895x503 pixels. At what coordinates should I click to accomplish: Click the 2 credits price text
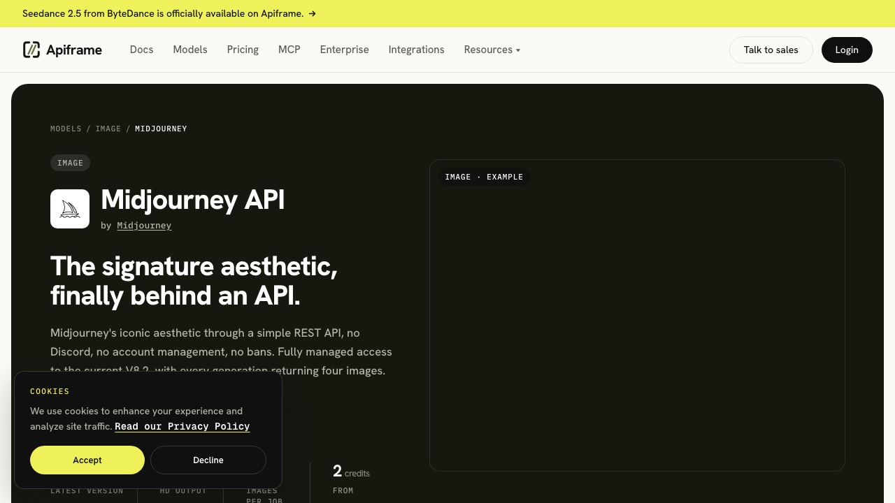pos(351,472)
